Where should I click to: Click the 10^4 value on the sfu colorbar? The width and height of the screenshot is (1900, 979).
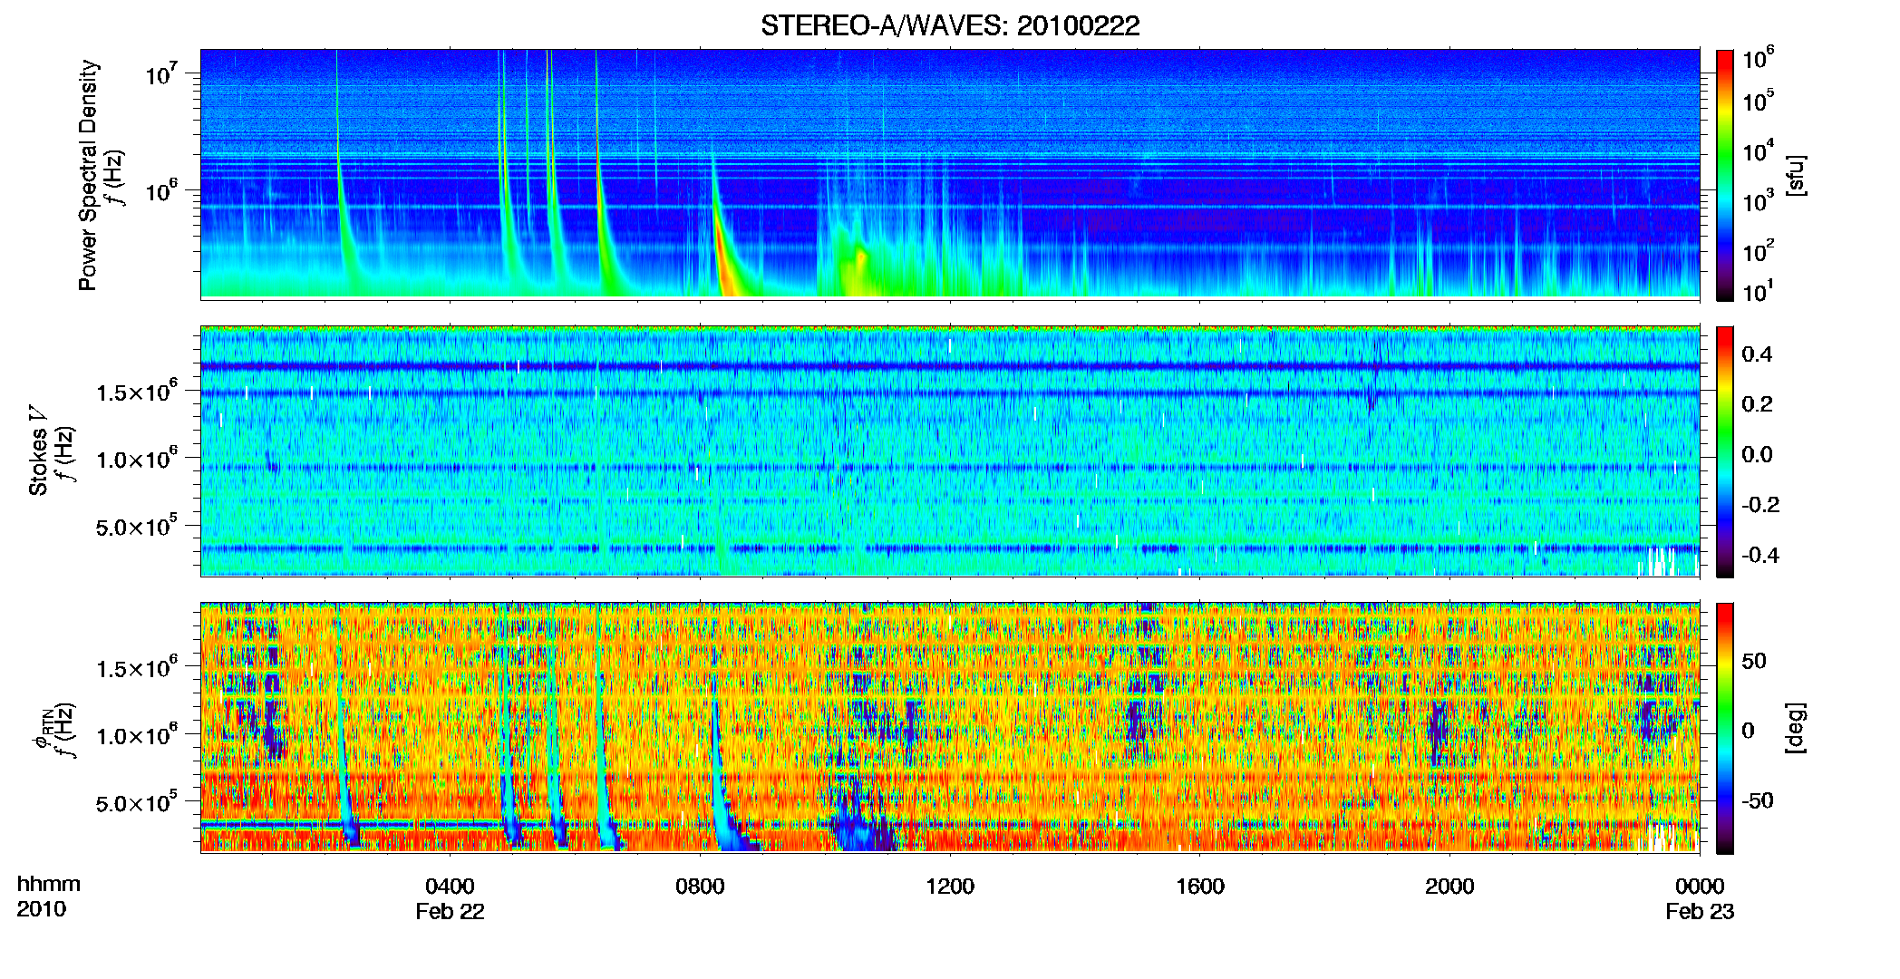click(1759, 151)
